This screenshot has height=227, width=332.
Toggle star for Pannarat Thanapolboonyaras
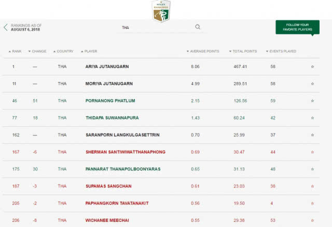(312, 169)
